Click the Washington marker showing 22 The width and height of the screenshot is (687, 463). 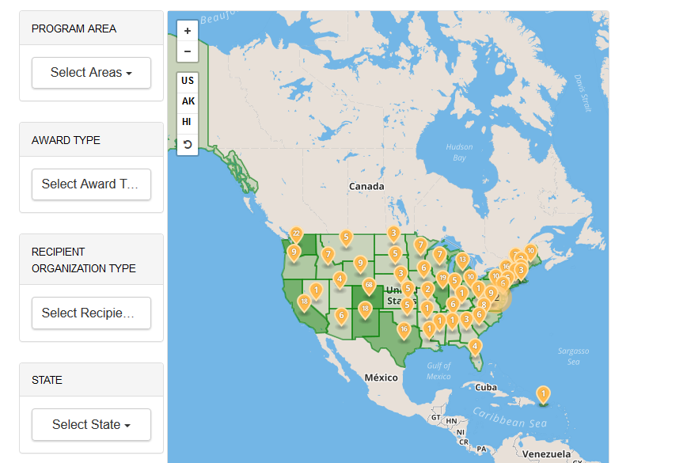point(296,234)
